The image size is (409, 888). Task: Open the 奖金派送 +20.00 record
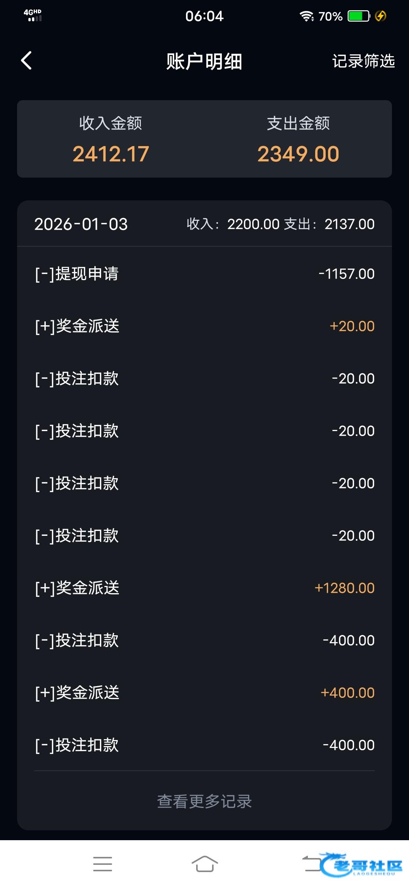pyautogui.click(x=204, y=326)
